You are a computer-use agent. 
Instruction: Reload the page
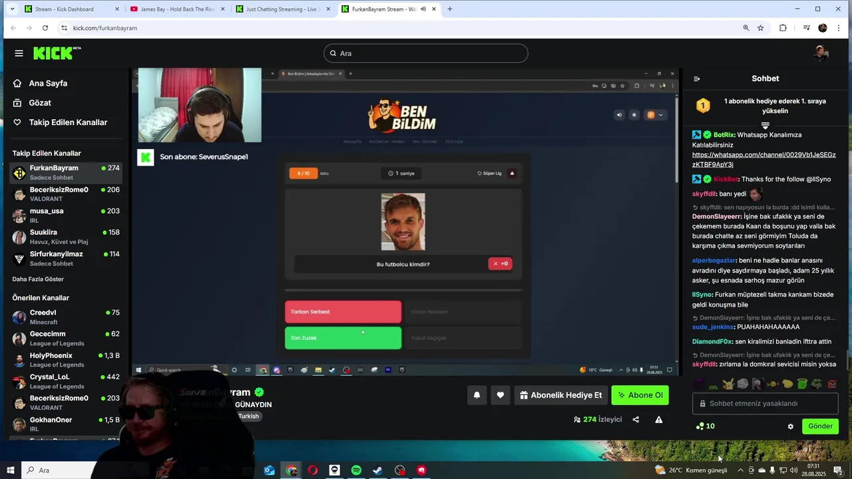click(45, 28)
